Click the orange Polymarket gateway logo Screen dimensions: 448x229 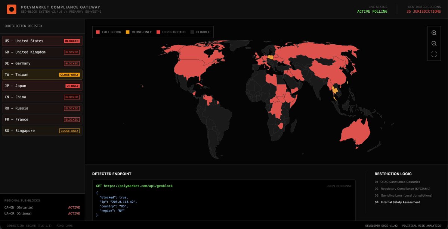[12, 9]
